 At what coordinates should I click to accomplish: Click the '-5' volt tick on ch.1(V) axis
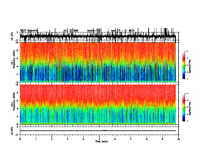[x=17, y=40]
